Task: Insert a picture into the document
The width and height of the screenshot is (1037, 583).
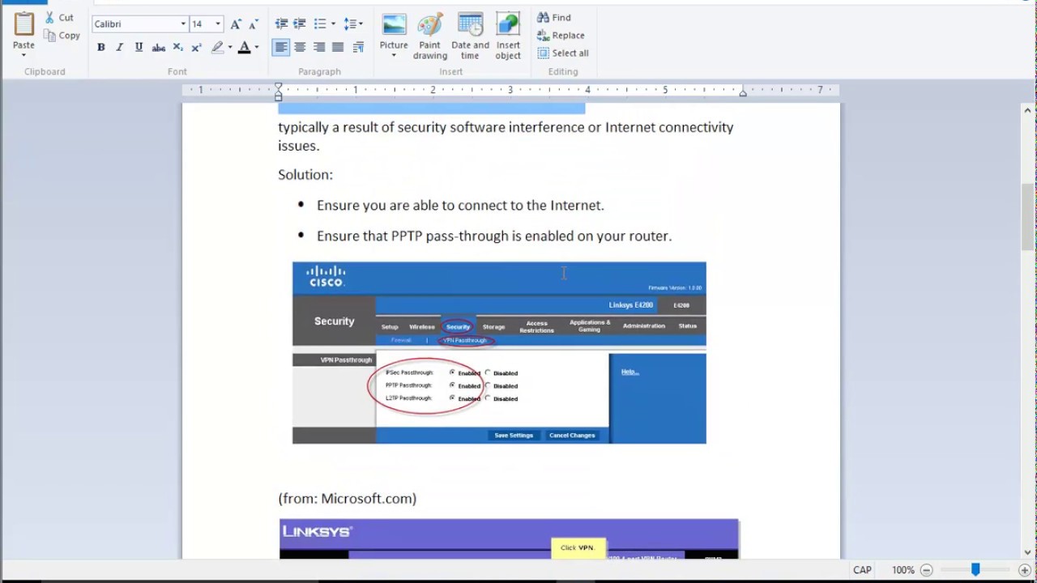Action: (x=394, y=31)
